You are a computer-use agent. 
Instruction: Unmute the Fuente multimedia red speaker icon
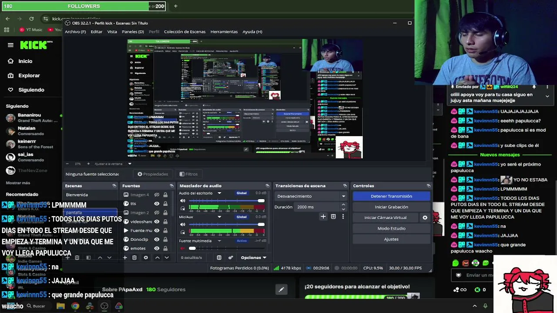point(183,248)
